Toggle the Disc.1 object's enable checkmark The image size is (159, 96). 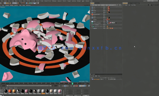tap(106, 9)
